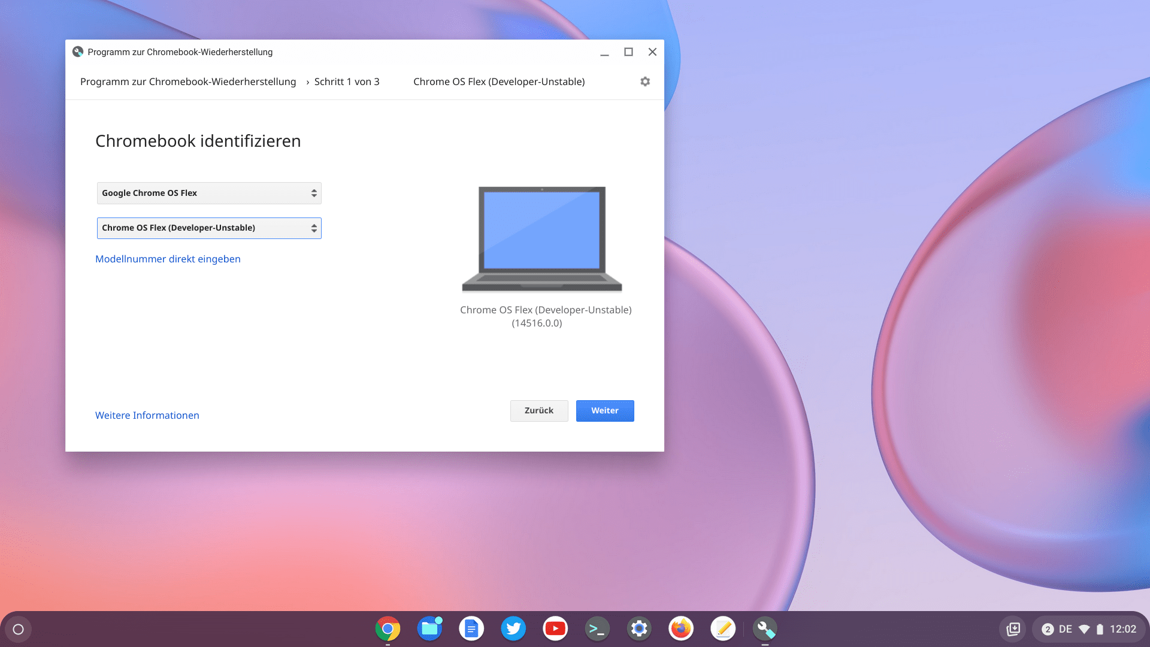Click the version text (14516.0.0)
1150x647 pixels.
click(x=537, y=323)
